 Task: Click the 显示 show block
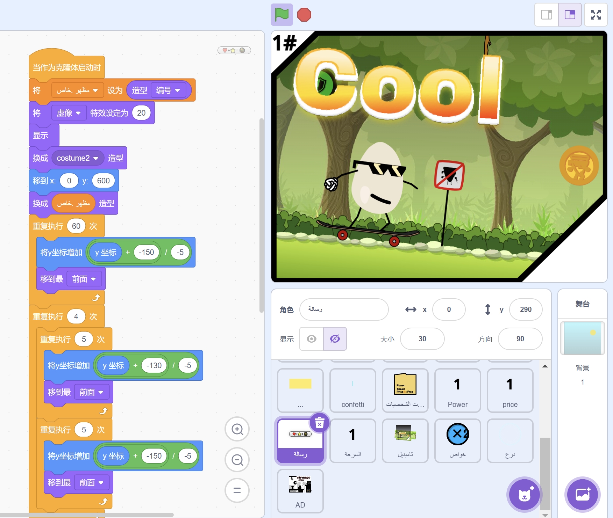point(44,136)
